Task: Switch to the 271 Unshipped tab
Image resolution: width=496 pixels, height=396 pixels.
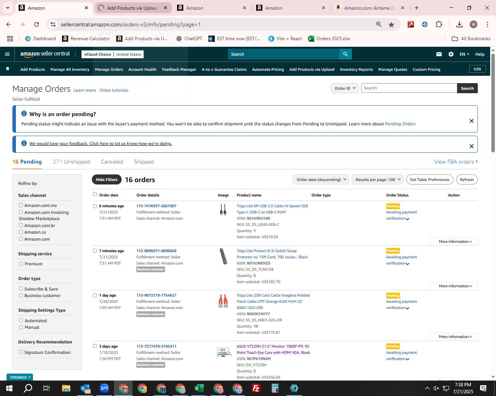Action: (71, 162)
